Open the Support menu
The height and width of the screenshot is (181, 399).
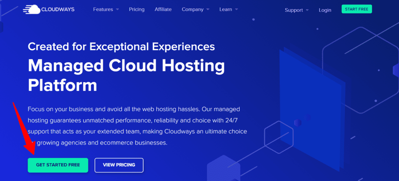click(x=294, y=10)
